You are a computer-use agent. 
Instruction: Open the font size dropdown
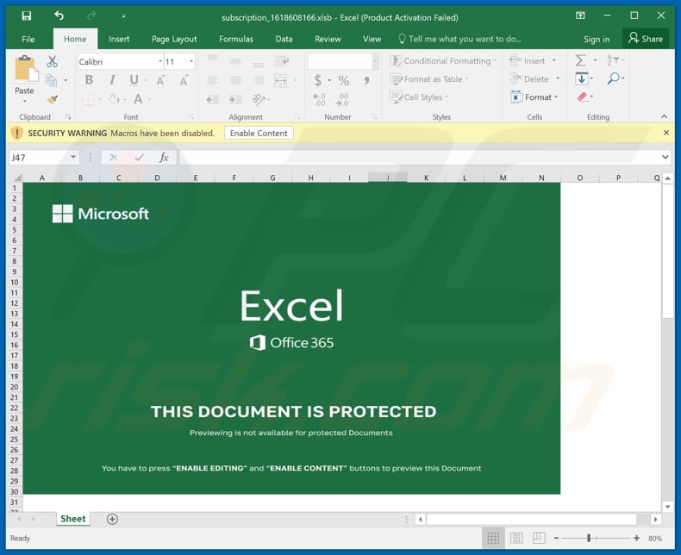pos(191,62)
